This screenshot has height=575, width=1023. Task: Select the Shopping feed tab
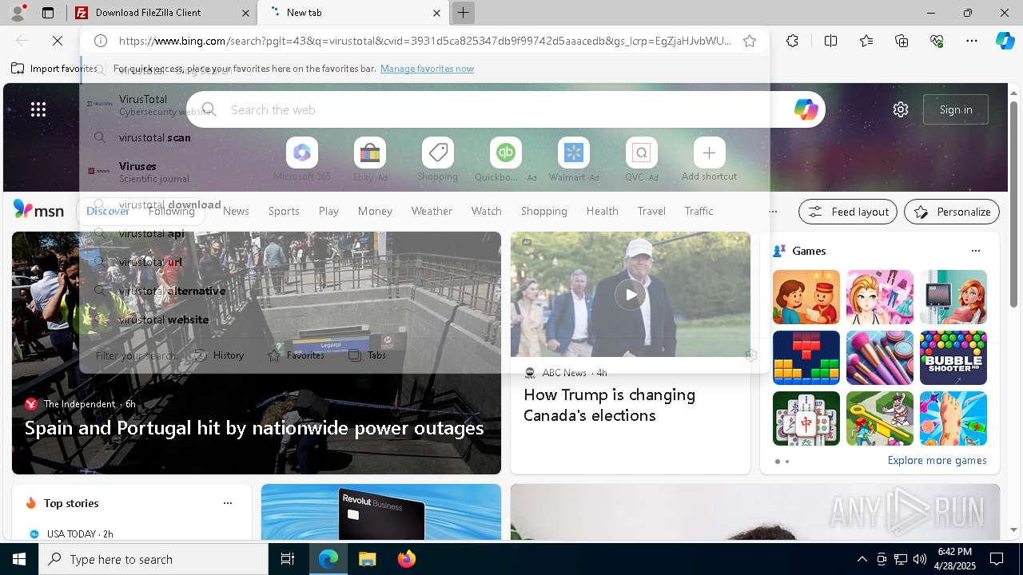(544, 211)
